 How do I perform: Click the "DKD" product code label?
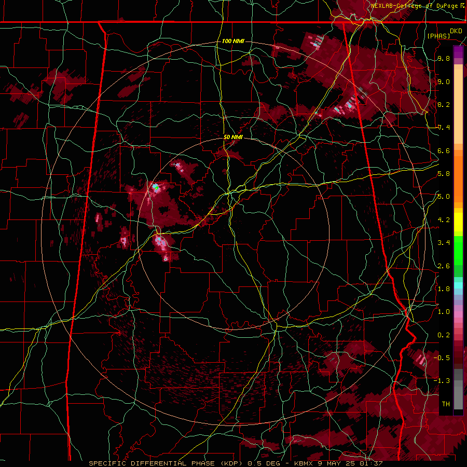[x=456, y=31]
